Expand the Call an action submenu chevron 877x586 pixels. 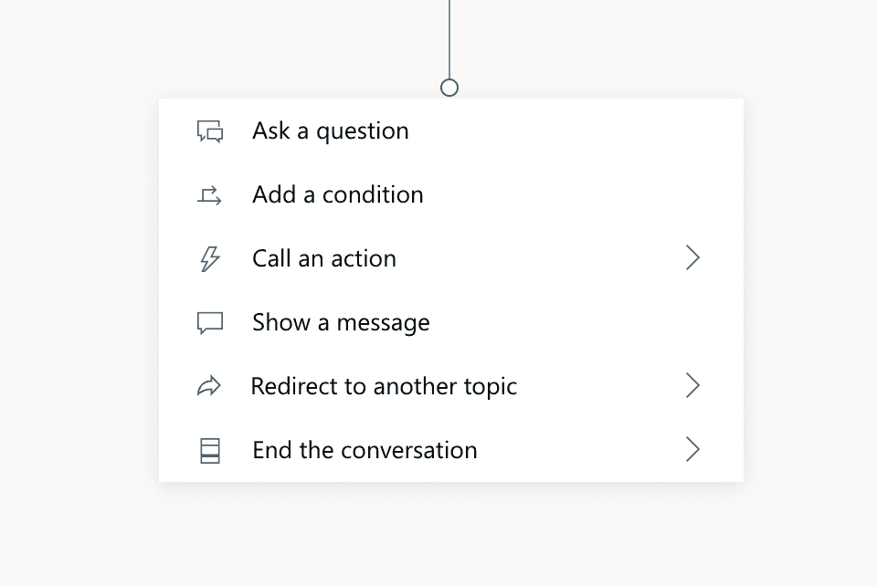[692, 258]
